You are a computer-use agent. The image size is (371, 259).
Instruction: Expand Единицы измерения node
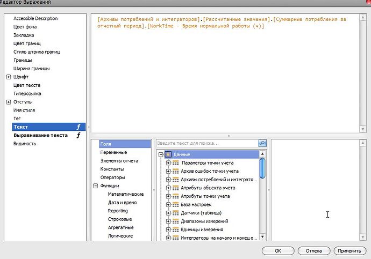[168, 230]
